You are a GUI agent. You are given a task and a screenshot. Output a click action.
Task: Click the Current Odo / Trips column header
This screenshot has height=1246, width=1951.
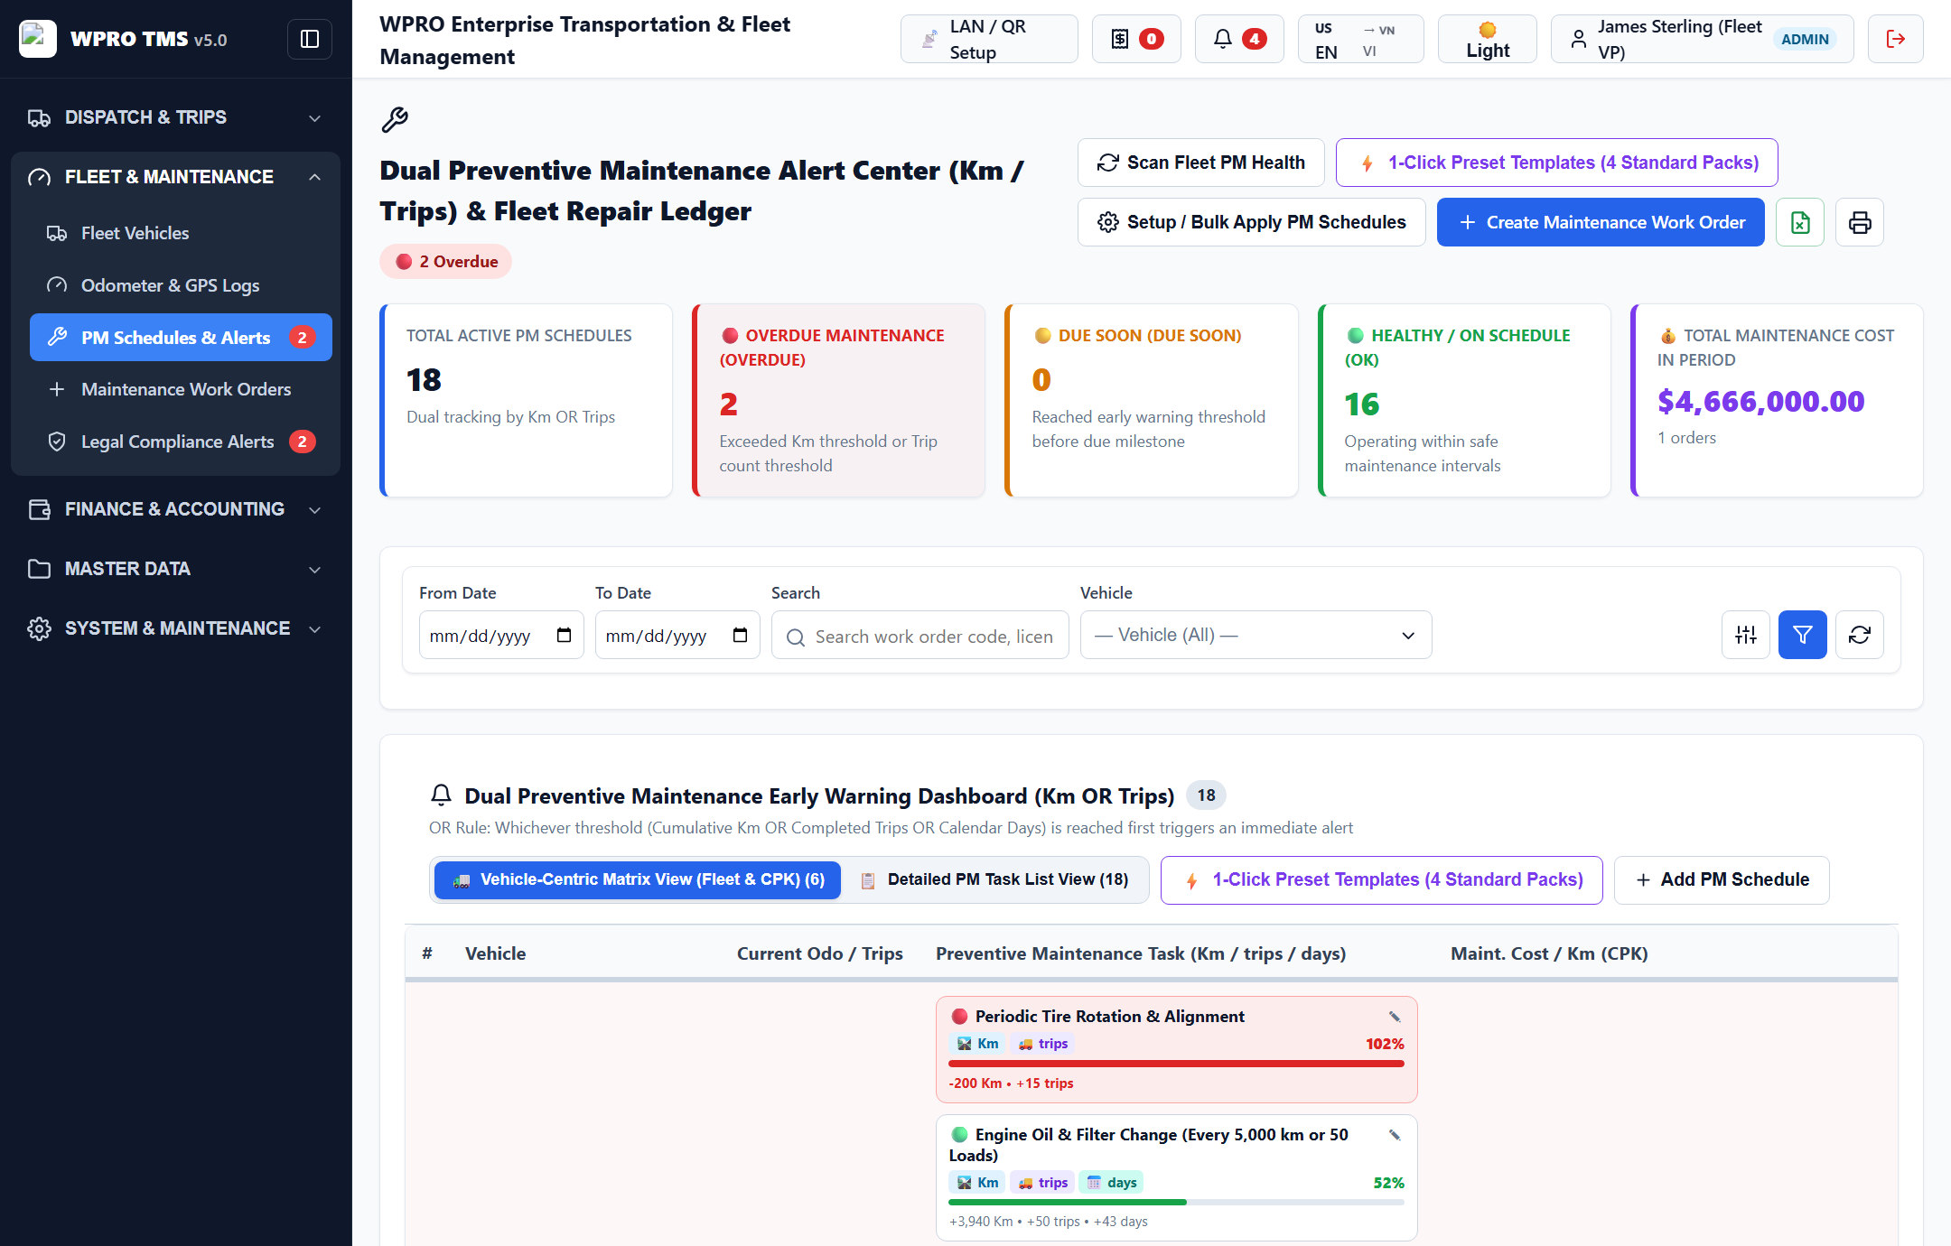819,953
